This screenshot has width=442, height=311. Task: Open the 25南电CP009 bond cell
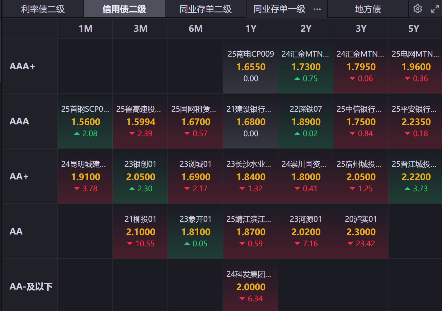coord(251,66)
